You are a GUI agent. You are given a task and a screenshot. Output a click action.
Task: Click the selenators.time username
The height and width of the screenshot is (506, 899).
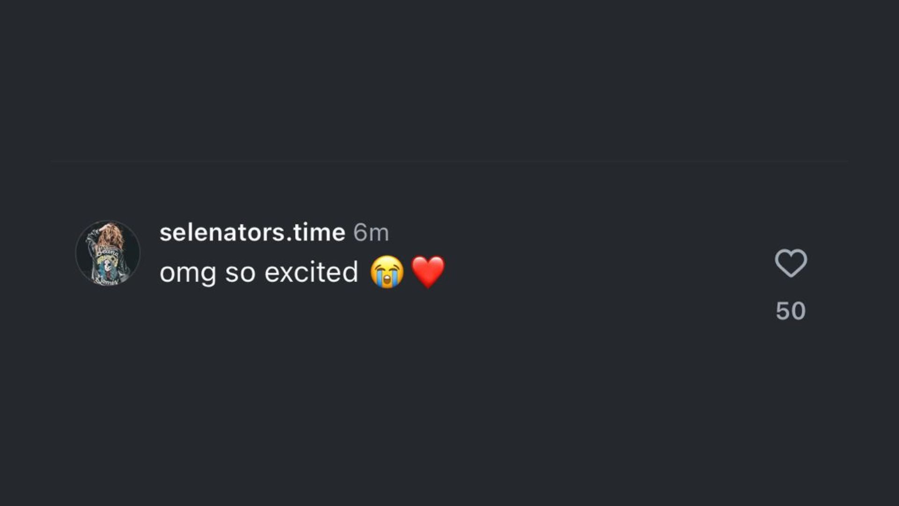pyautogui.click(x=252, y=232)
